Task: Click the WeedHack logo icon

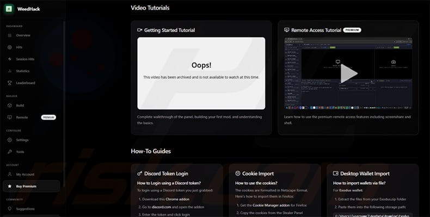Action: pos(9,9)
